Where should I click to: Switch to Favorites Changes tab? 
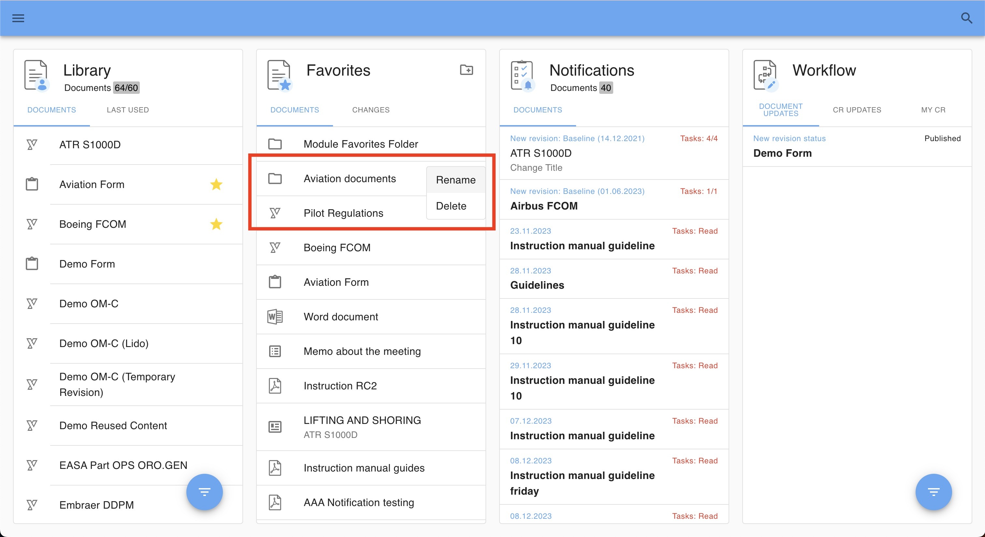(370, 110)
